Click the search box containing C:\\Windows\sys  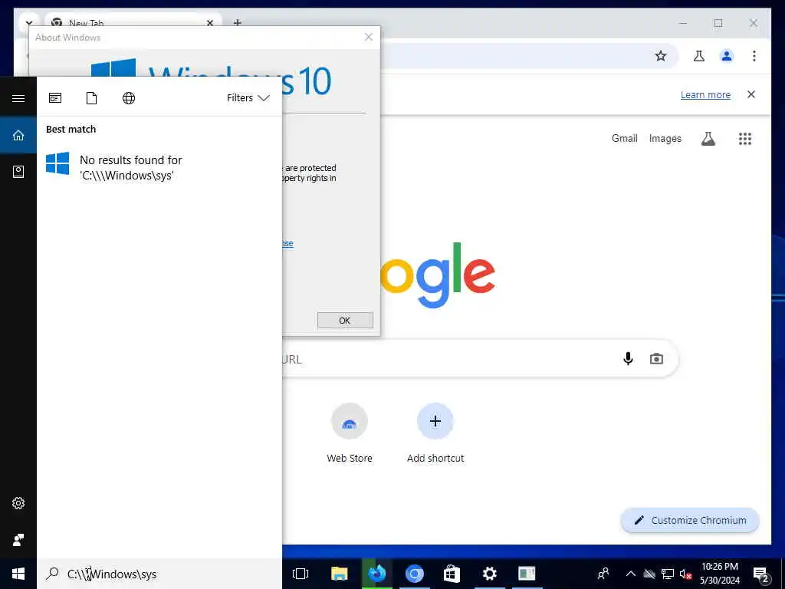pos(159,574)
